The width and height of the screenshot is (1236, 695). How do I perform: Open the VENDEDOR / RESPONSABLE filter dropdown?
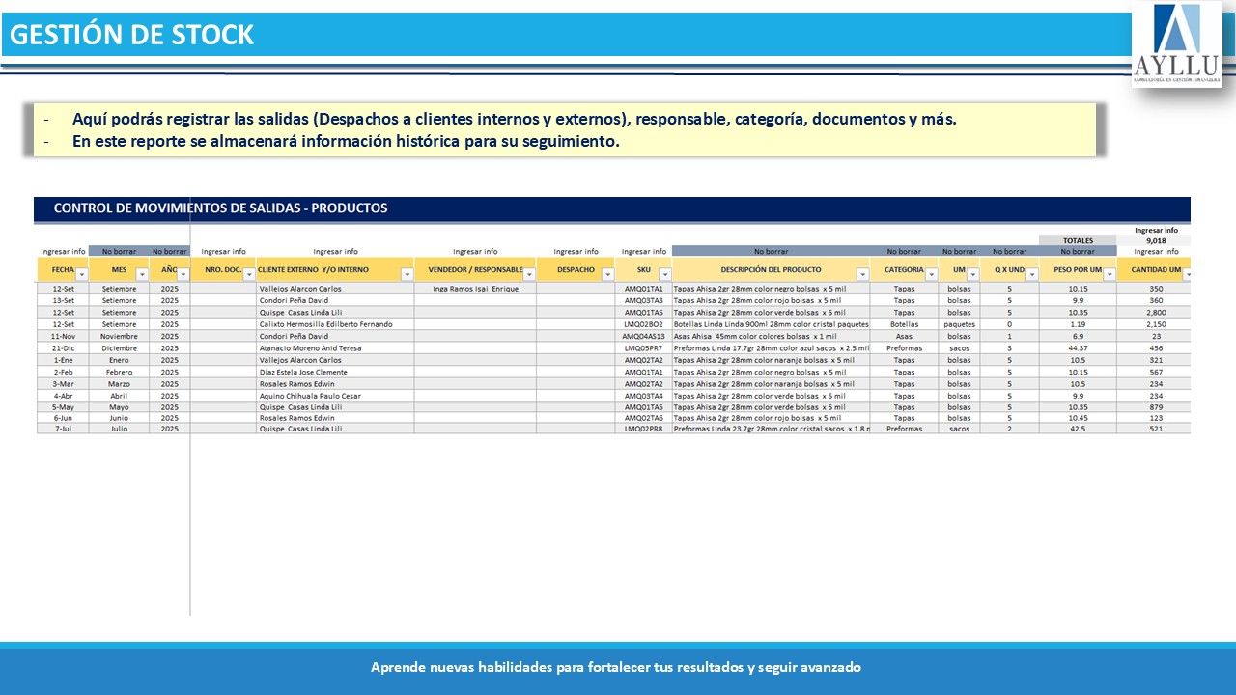[x=528, y=275]
